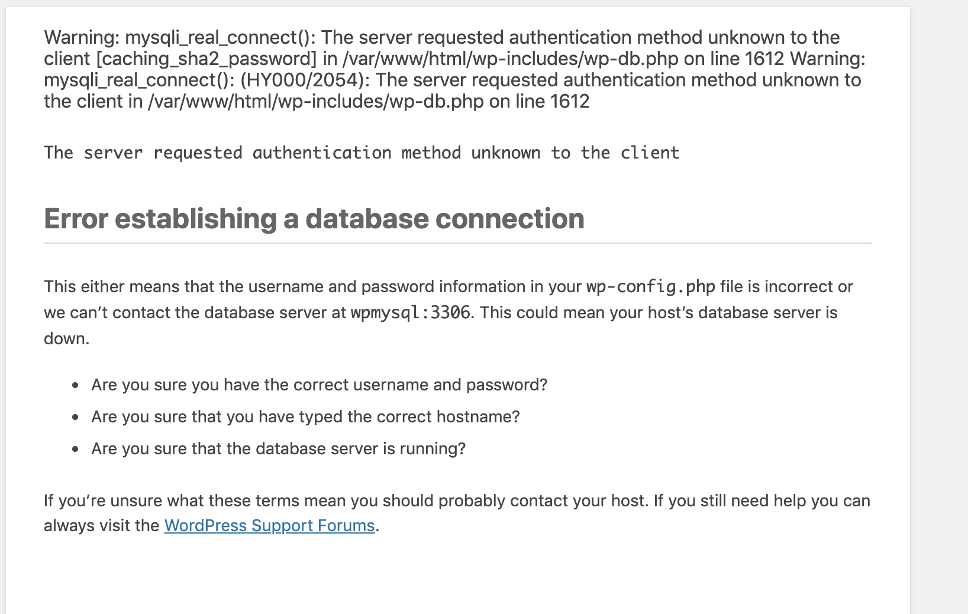Click the monospace authentication method error line
The height and width of the screenshot is (614, 968).
[x=362, y=153]
